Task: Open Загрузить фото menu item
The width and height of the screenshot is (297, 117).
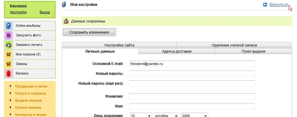Action: coord(30,35)
